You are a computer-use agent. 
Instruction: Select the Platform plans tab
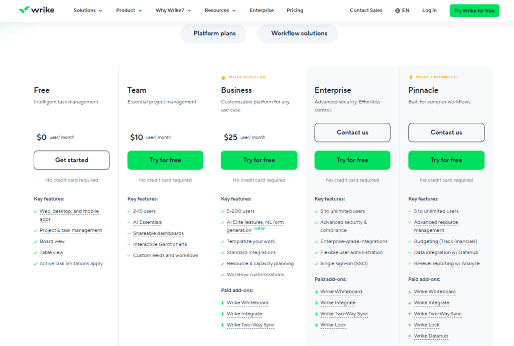point(213,34)
